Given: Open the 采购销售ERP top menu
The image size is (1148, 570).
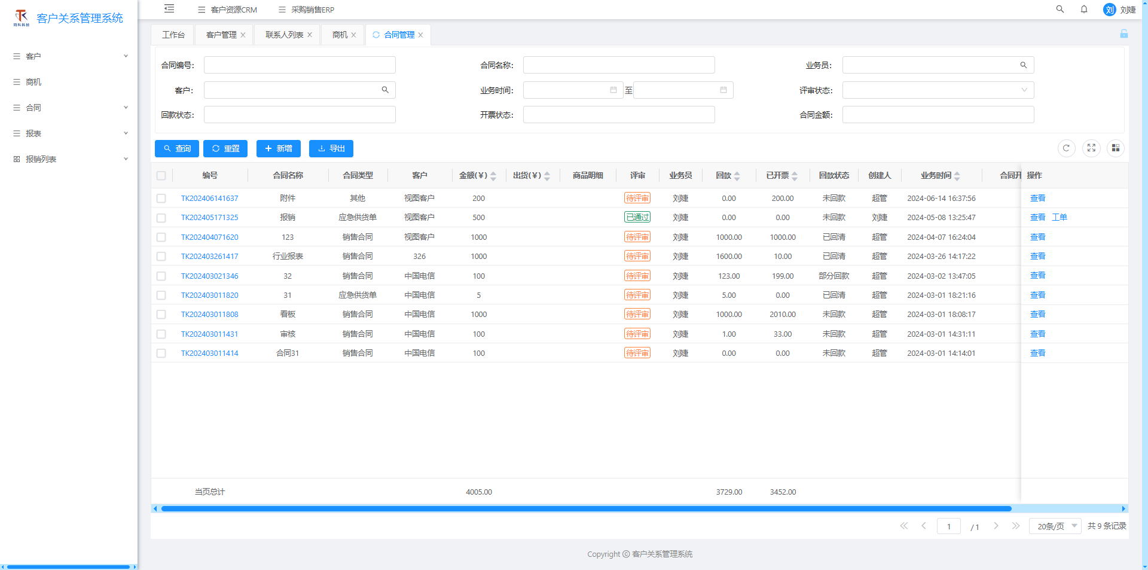Looking at the screenshot, I should (x=306, y=10).
